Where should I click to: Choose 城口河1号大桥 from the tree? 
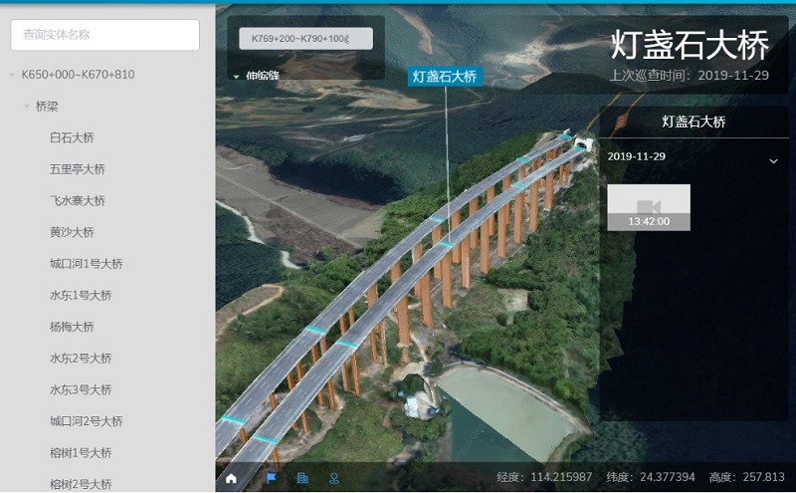coord(86,264)
